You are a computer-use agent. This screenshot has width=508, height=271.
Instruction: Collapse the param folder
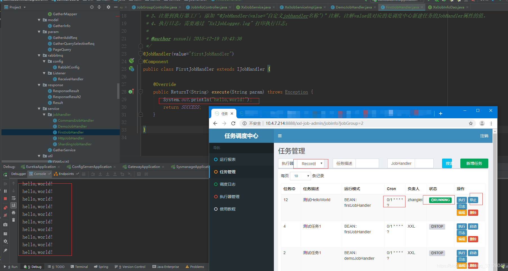(39, 32)
